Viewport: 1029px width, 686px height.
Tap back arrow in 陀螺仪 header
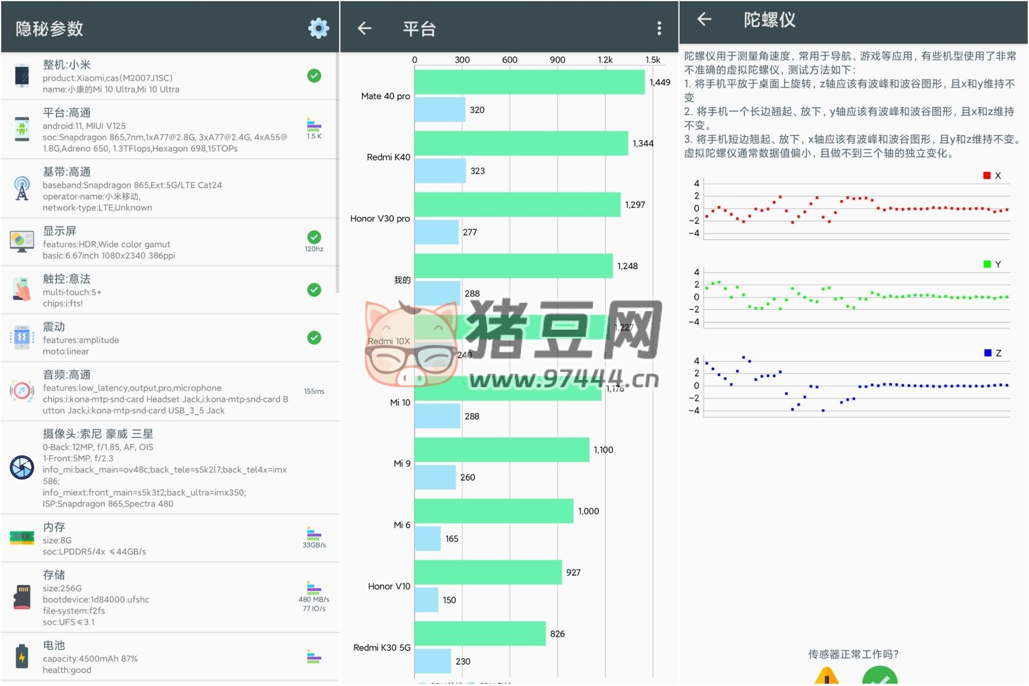click(x=704, y=20)
